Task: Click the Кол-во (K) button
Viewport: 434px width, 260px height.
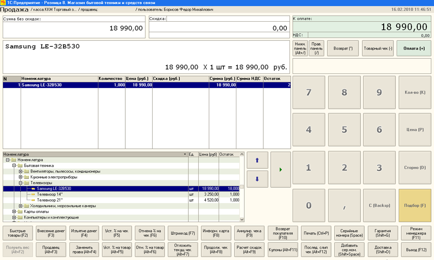Action: coord(415,92)
